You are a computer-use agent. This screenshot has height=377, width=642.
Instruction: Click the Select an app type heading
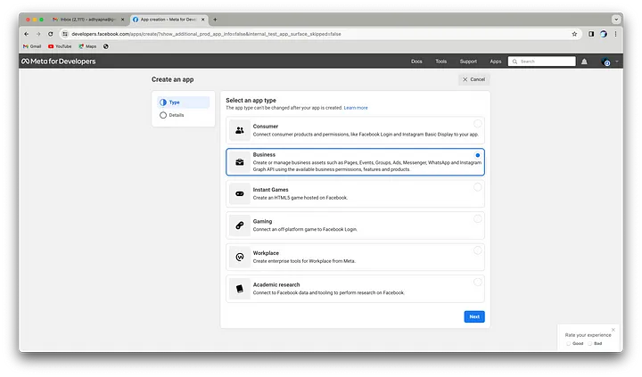click(251, 101)
